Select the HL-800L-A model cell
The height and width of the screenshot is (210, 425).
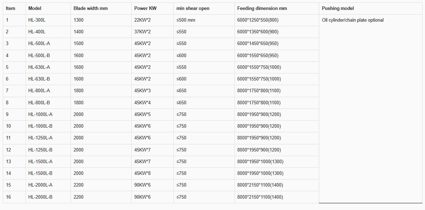39,91
